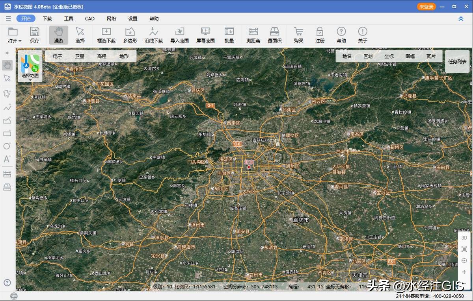Switch to the 下载 ribbon tab

[47, 18]
